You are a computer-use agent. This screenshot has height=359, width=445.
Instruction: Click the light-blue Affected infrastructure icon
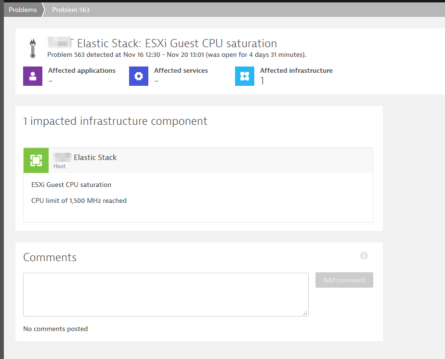pyautogui.click(x=245, y=76)
